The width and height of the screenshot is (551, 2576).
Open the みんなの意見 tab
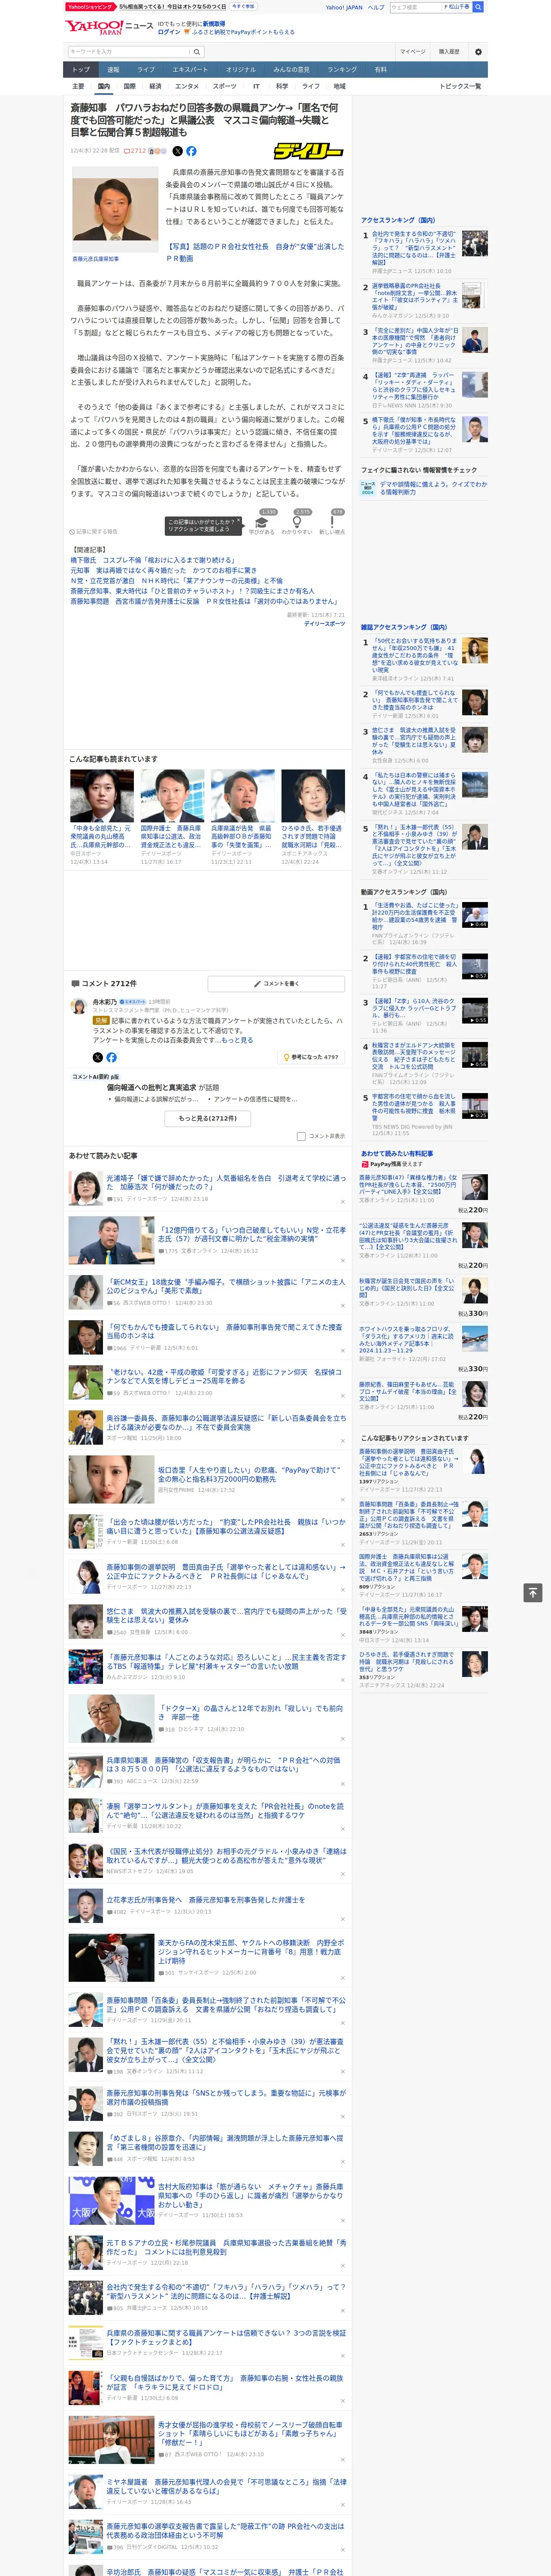pos(292,69)
